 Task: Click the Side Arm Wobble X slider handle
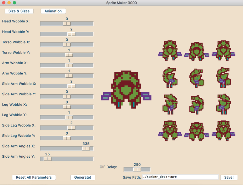(x=71, y=86)
